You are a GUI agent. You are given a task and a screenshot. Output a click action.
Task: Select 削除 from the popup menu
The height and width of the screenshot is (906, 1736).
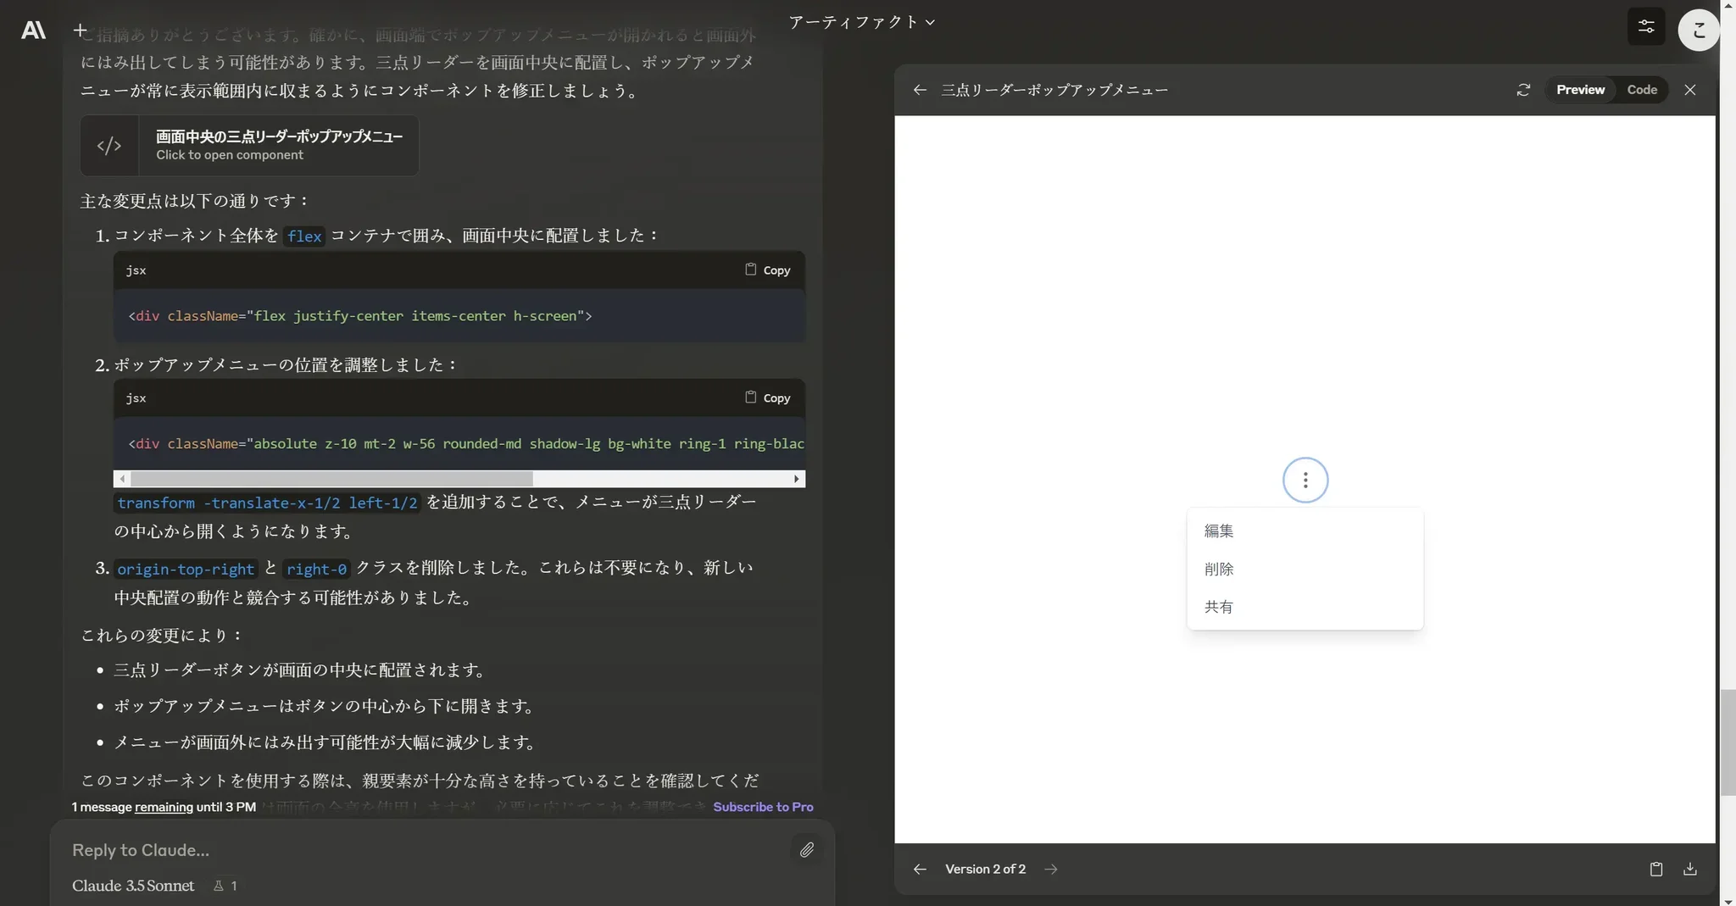pos(1219,570)
